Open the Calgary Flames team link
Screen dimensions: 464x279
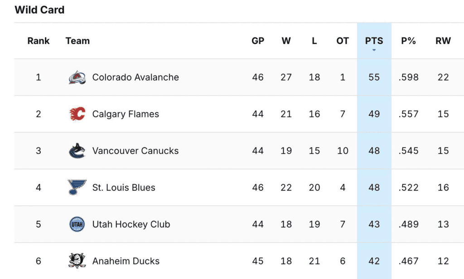(x=126, y=114)
